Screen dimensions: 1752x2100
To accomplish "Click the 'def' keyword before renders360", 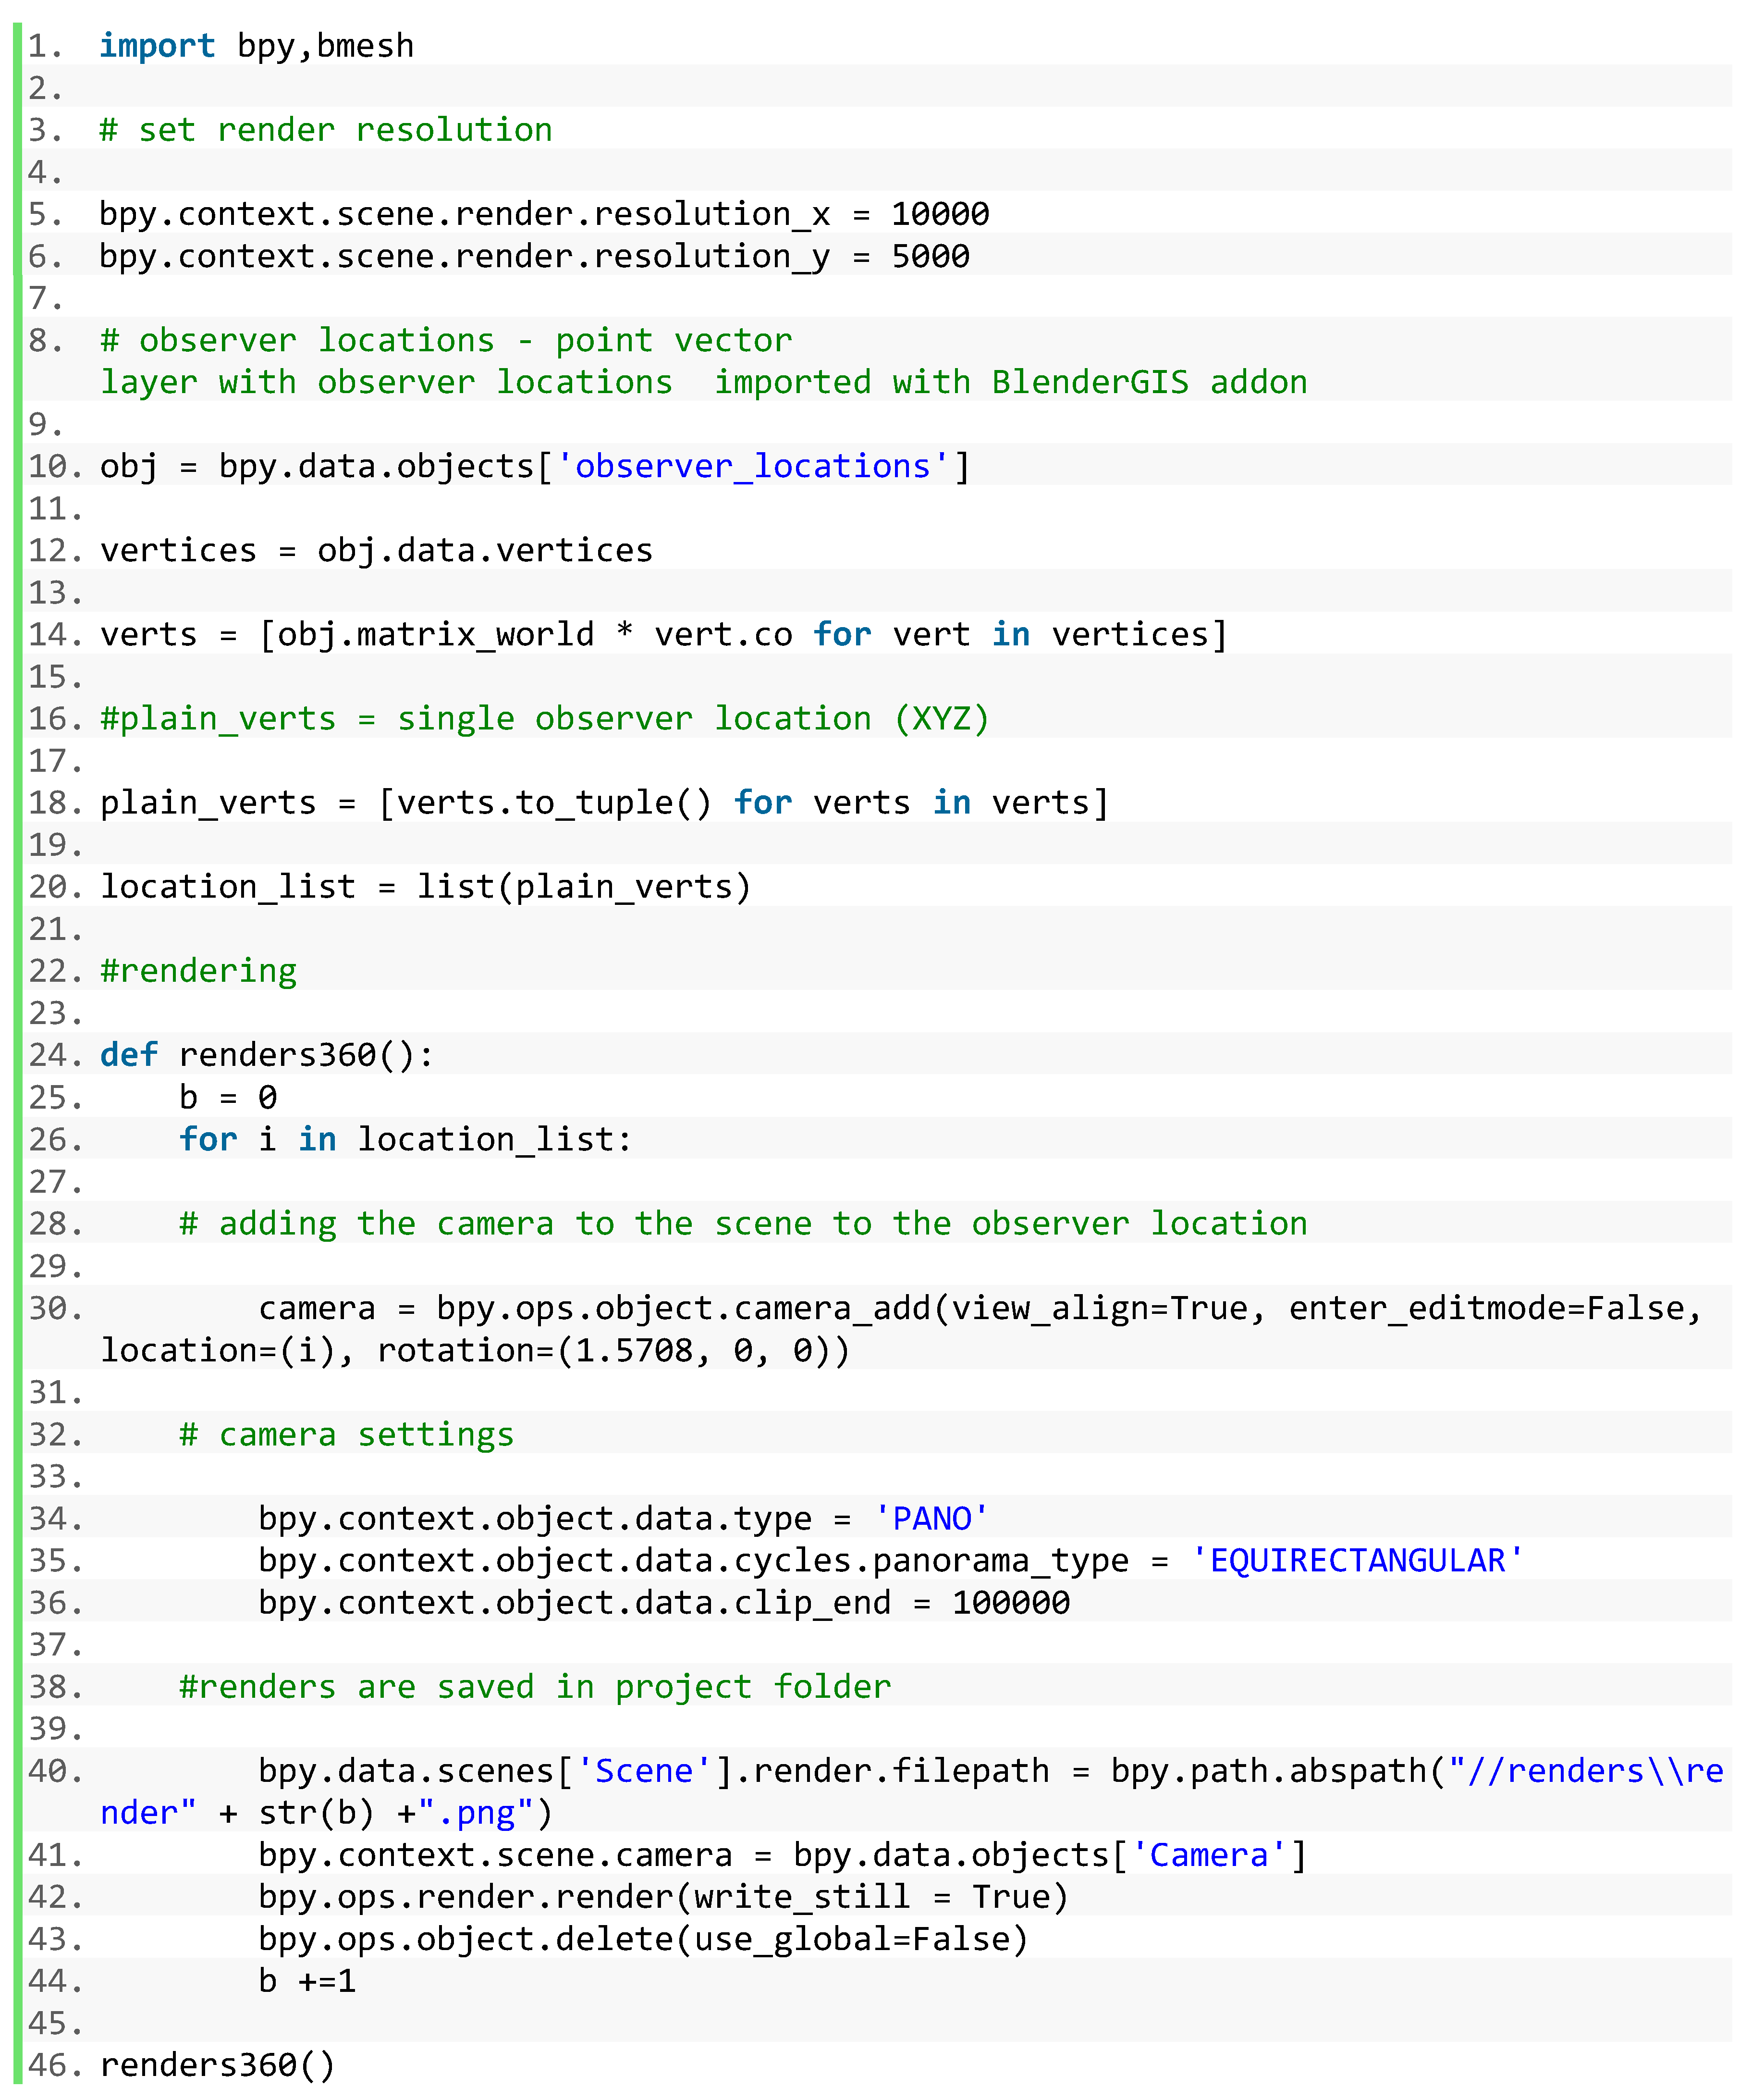I will [x=129, y=1054].
